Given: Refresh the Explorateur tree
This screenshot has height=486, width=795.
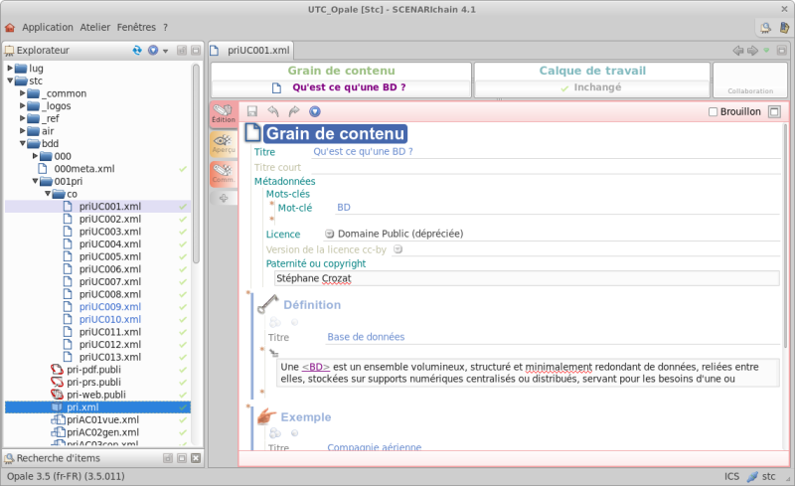Looking at the screenshot, I should 137,51.
